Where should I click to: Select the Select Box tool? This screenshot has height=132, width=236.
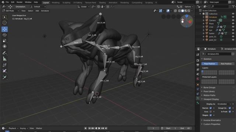[4, 17]
